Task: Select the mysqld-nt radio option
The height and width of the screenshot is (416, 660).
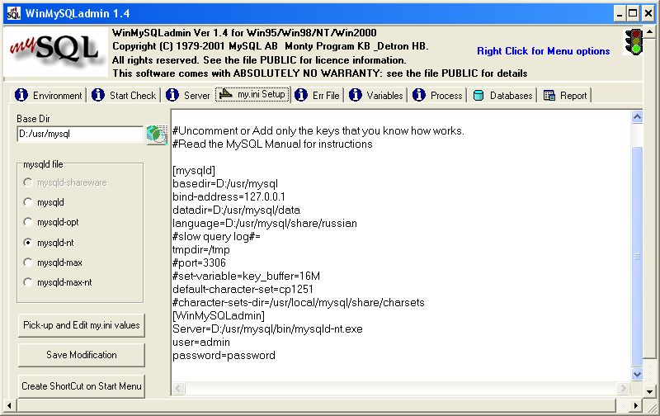Action: click(49, 243)
